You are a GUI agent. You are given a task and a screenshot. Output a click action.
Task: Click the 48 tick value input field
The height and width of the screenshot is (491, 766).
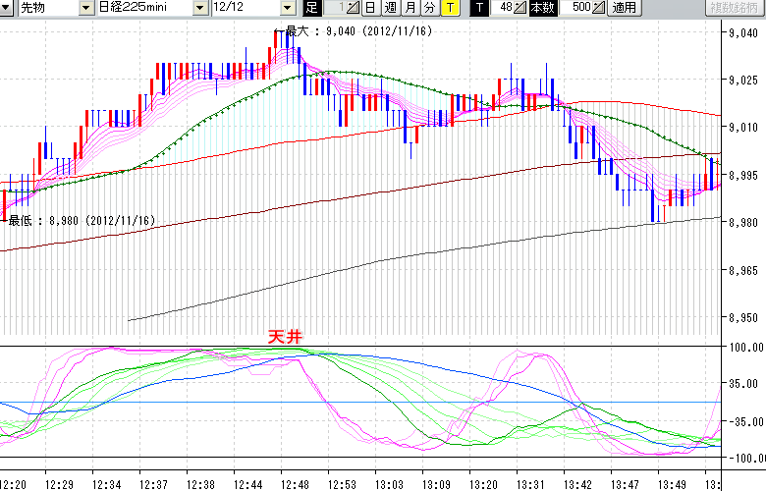502,8
